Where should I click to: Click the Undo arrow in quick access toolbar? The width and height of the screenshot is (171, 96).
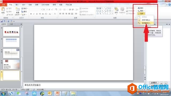[x=4, y=21]
